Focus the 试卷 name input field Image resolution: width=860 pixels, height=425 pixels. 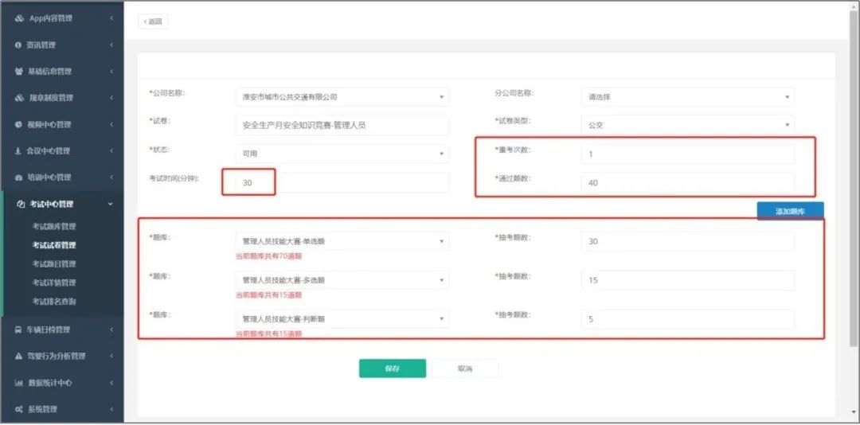(x=342, y=125)
